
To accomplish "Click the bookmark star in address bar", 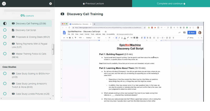I will tap(145, 28).
